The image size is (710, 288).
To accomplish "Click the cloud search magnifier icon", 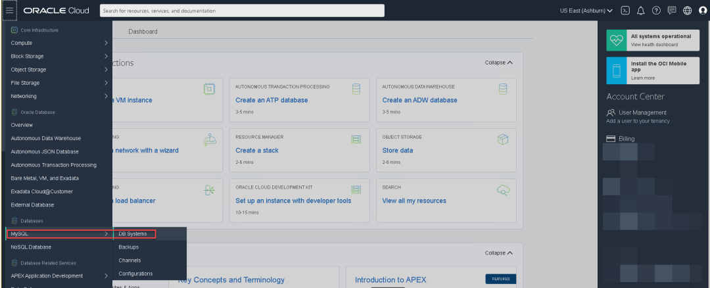I will click(x=503, y=190).
